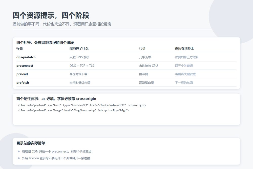
Task: Click column header 该用在谁身上
Action: [184, 48]
